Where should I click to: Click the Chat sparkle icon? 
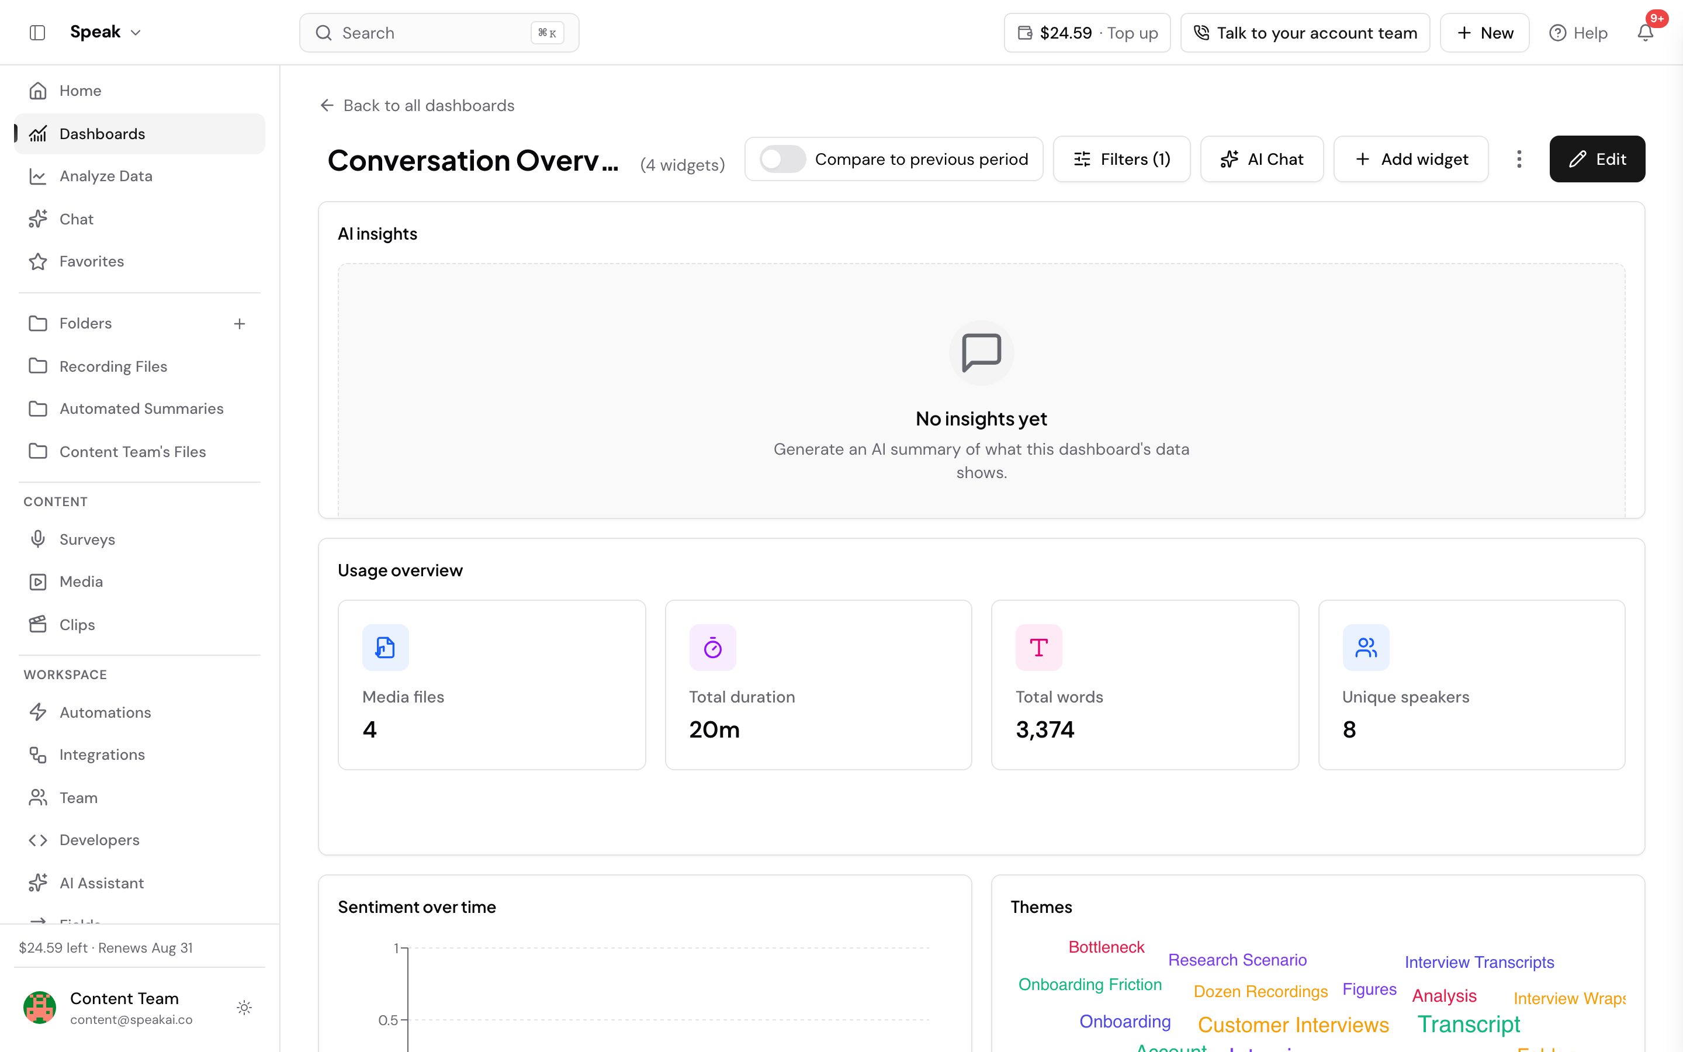pyautogui.click(x=38, y=219)
